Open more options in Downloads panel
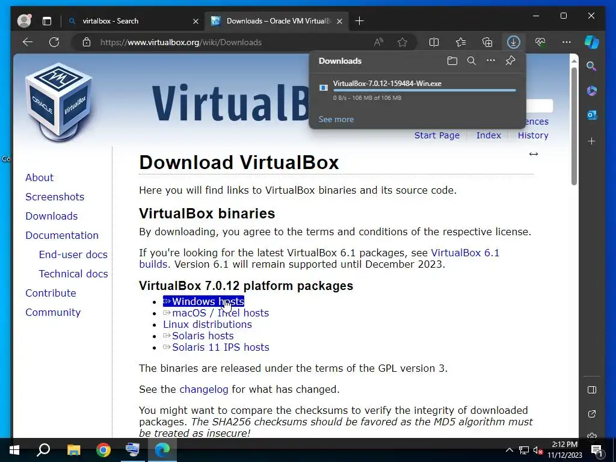The width and height of the screenshot is (616, 462). coord(491,61)
